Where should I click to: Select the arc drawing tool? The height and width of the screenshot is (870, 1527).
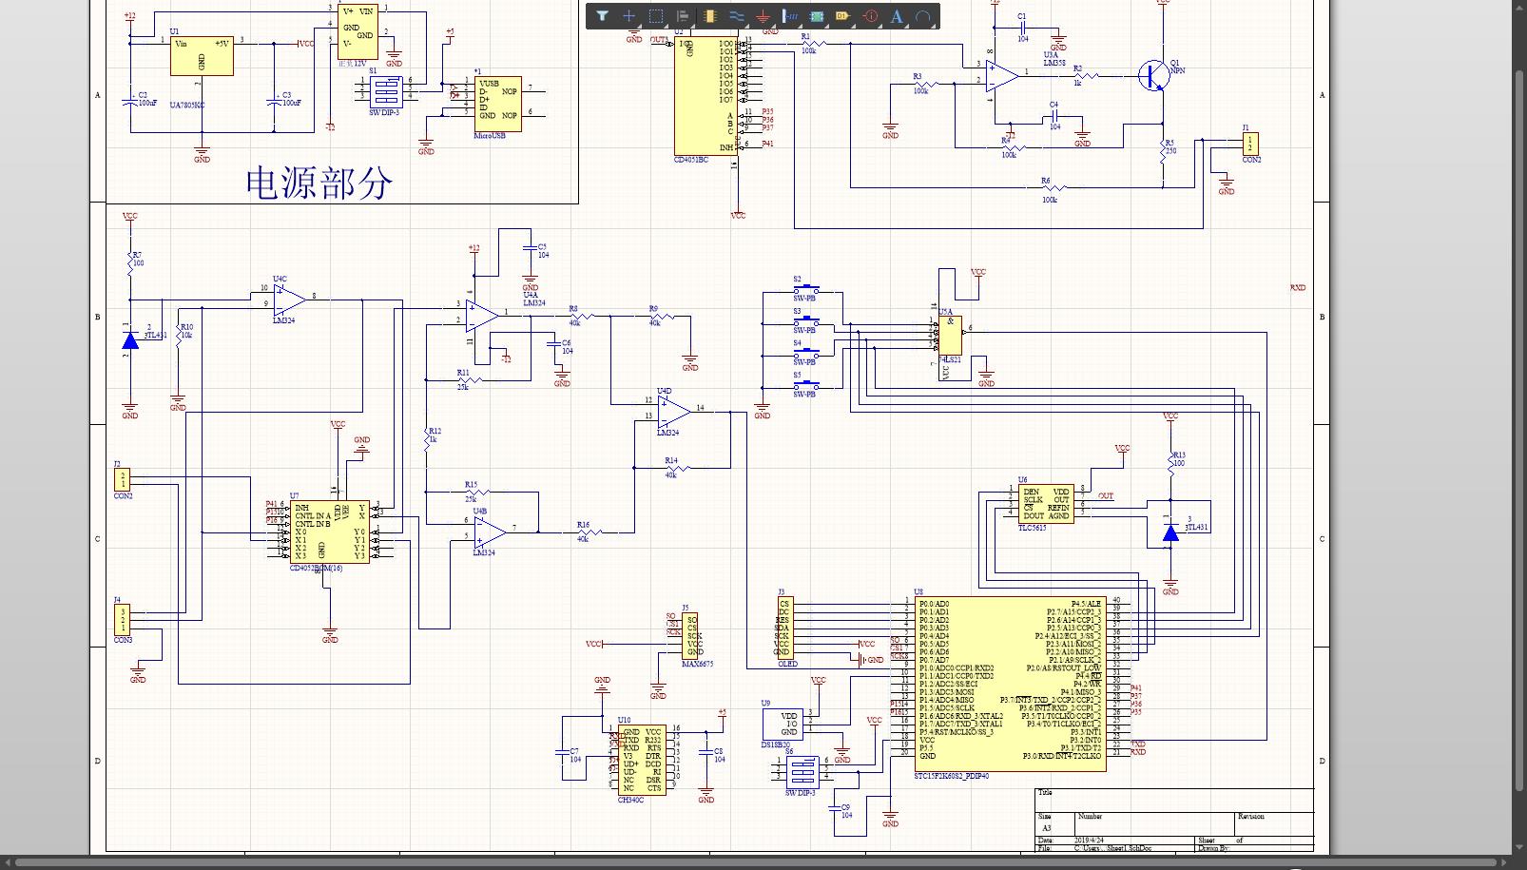coord(922,16)
